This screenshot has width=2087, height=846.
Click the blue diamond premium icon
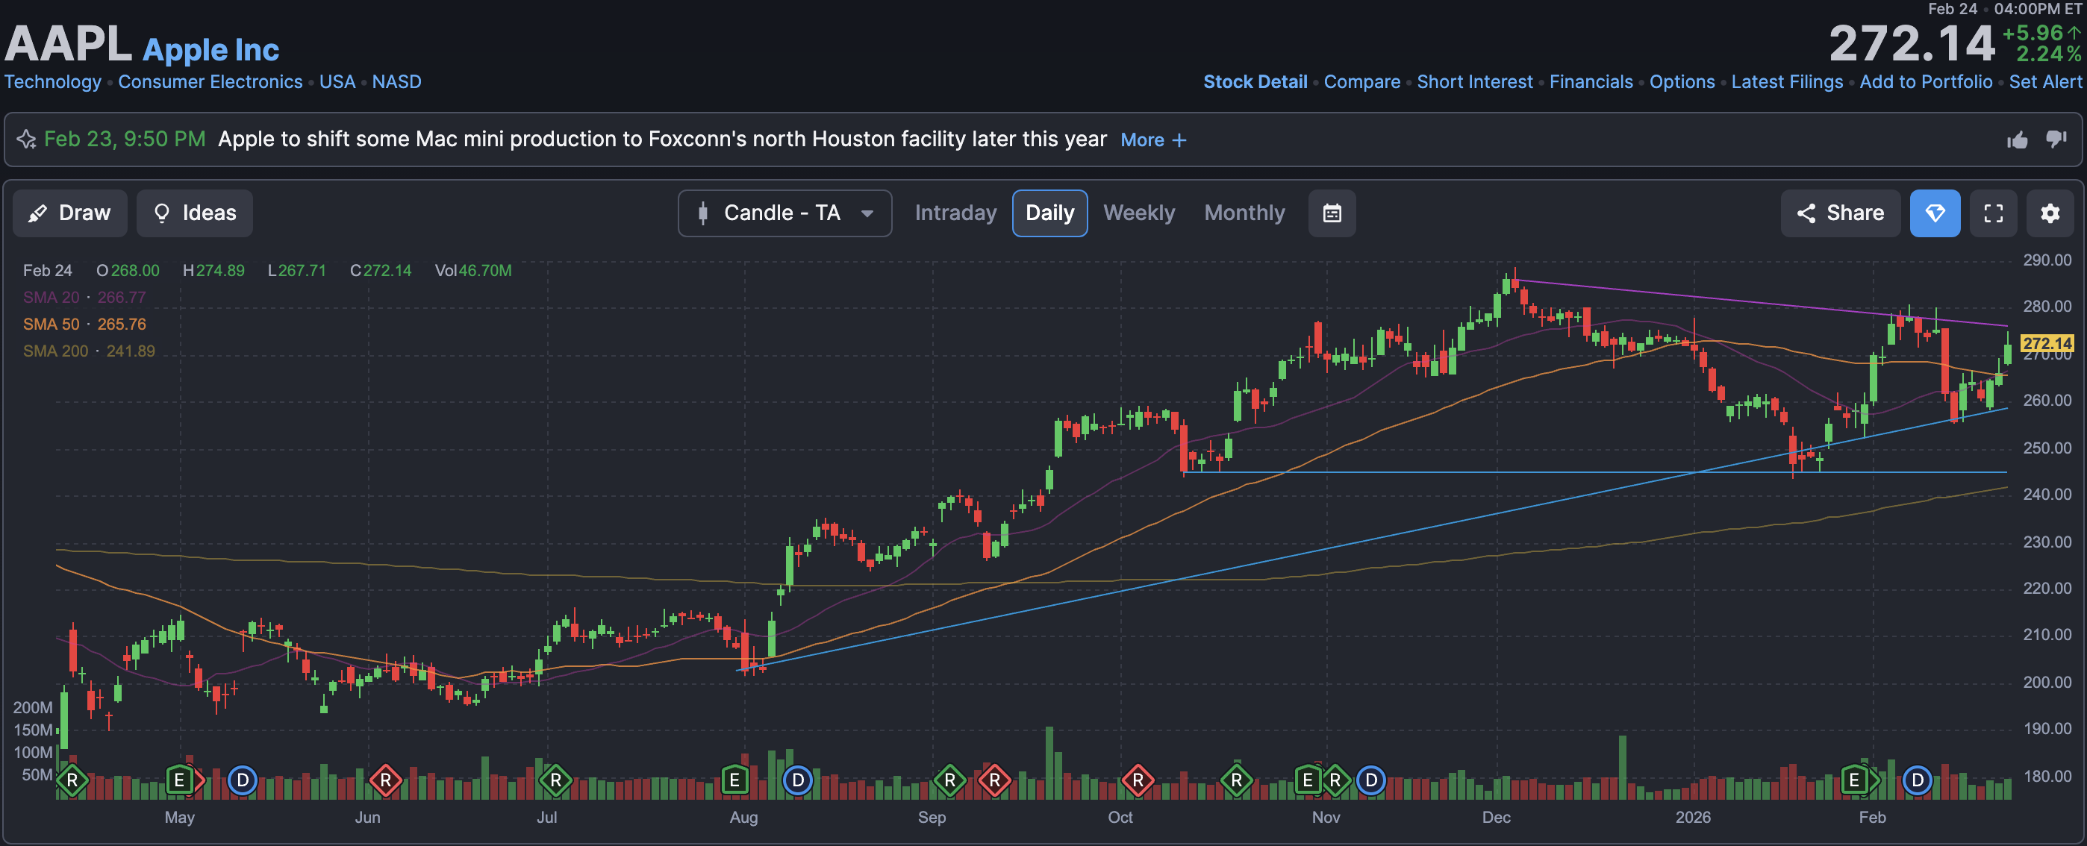coord(1935,213)
